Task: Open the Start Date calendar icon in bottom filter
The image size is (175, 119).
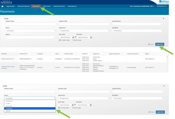Action: [73, 105]
